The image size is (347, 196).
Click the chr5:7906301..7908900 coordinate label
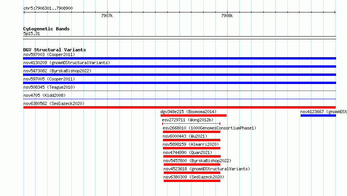click(x=48, y=8)
